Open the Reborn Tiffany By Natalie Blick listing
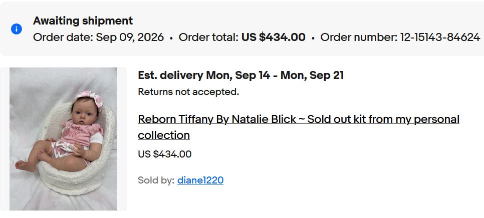Viewport: 484px width, 218px height. click(299, 127)
